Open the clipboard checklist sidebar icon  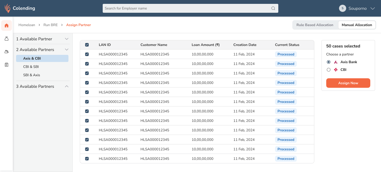pyautogui.click(x=7, y=65)
